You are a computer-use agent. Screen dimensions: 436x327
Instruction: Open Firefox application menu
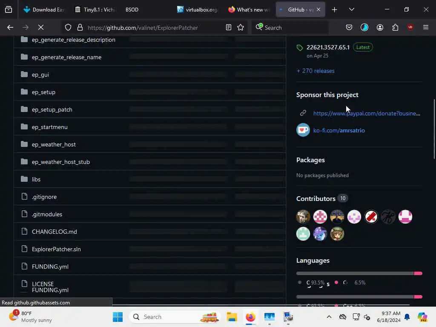pos(426,27)
